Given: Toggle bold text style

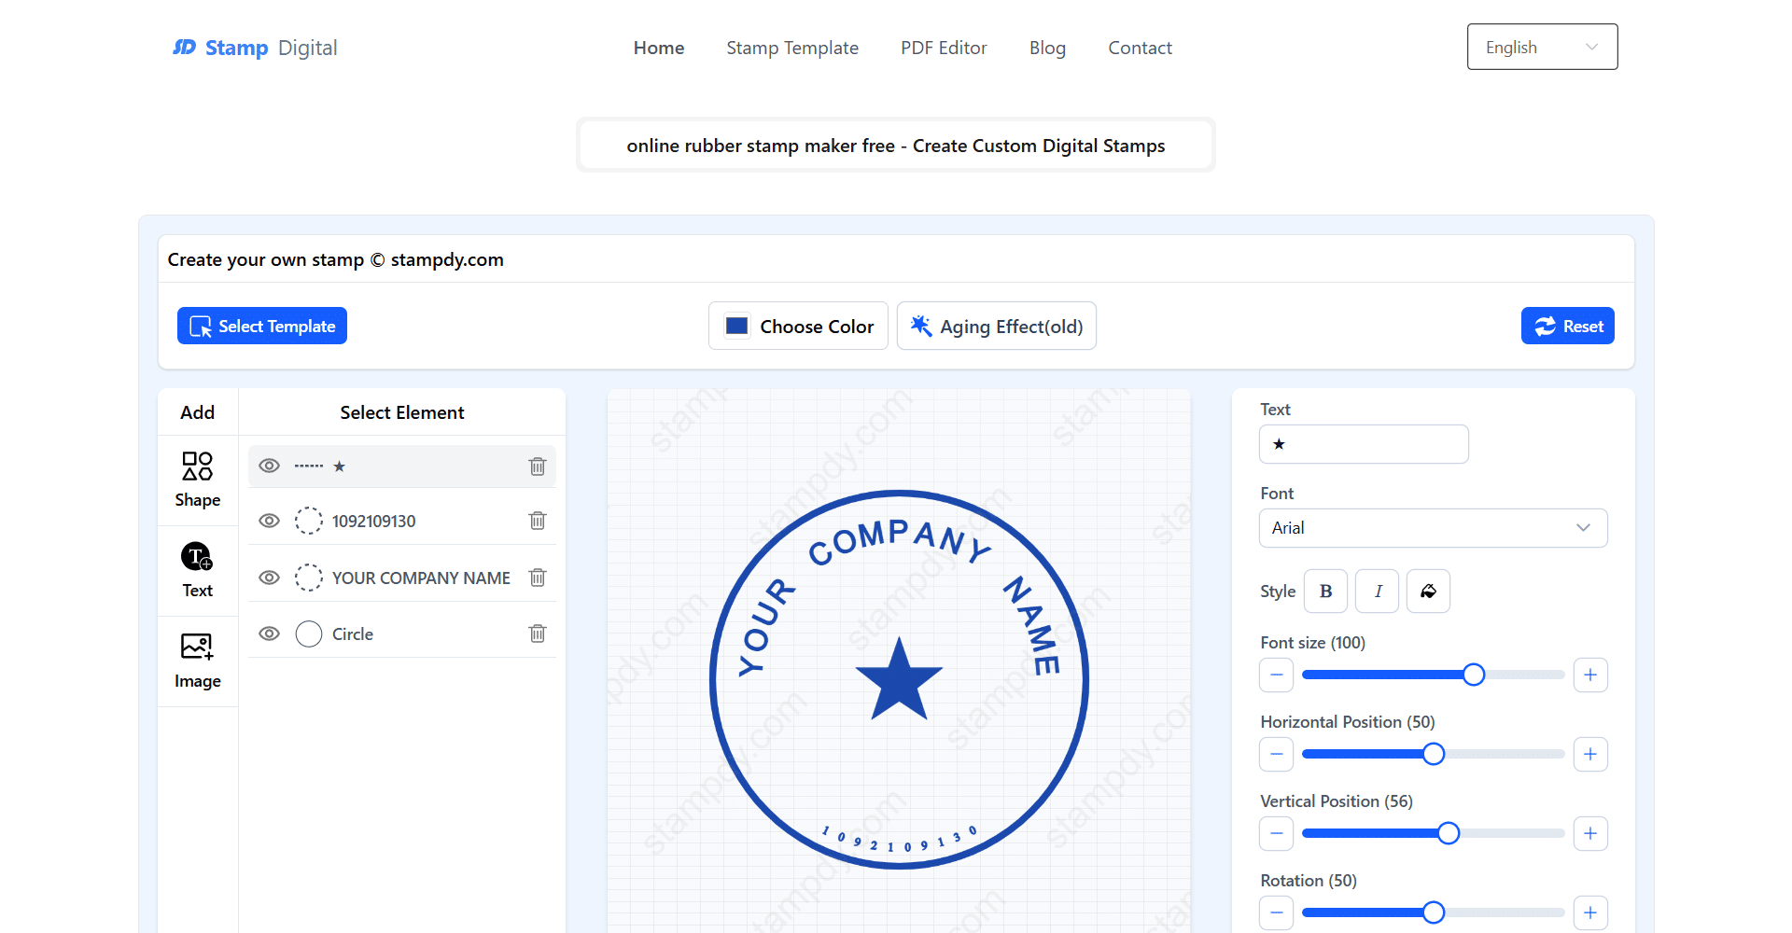Looking at the screenshot, I should tap(1324, 592).
